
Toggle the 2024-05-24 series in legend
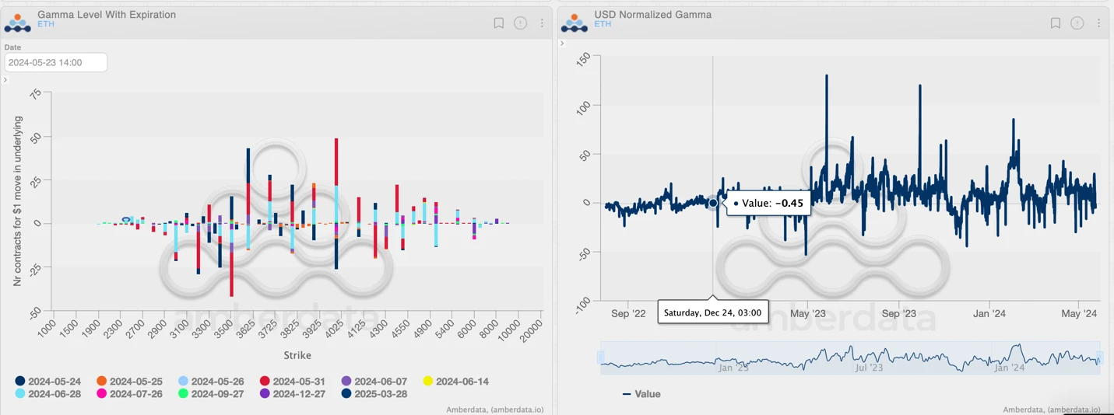click(x=48, y=382)
